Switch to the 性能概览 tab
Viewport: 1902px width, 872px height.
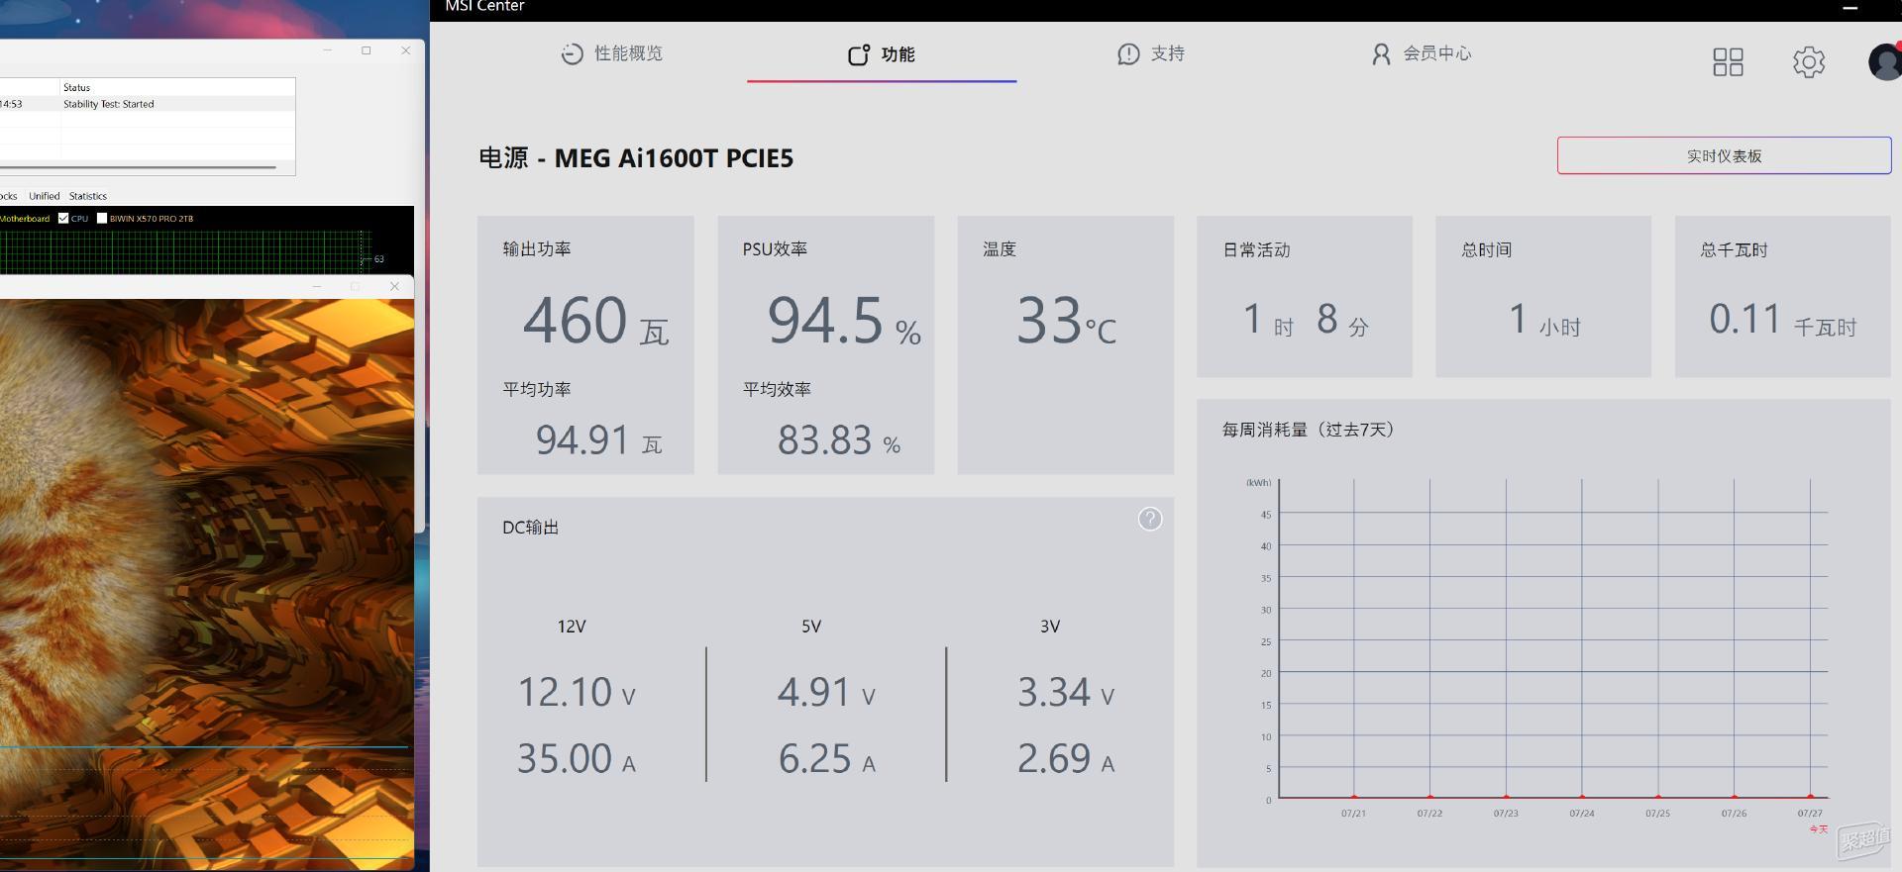[x=612, y=54]
